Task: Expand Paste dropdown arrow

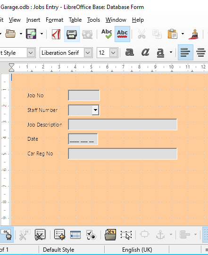Action: click(183, 34)
